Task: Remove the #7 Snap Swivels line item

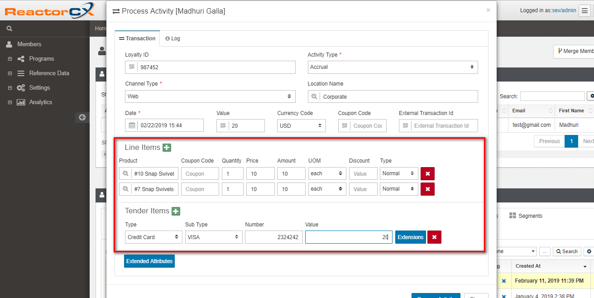Action: click(427, 189)
